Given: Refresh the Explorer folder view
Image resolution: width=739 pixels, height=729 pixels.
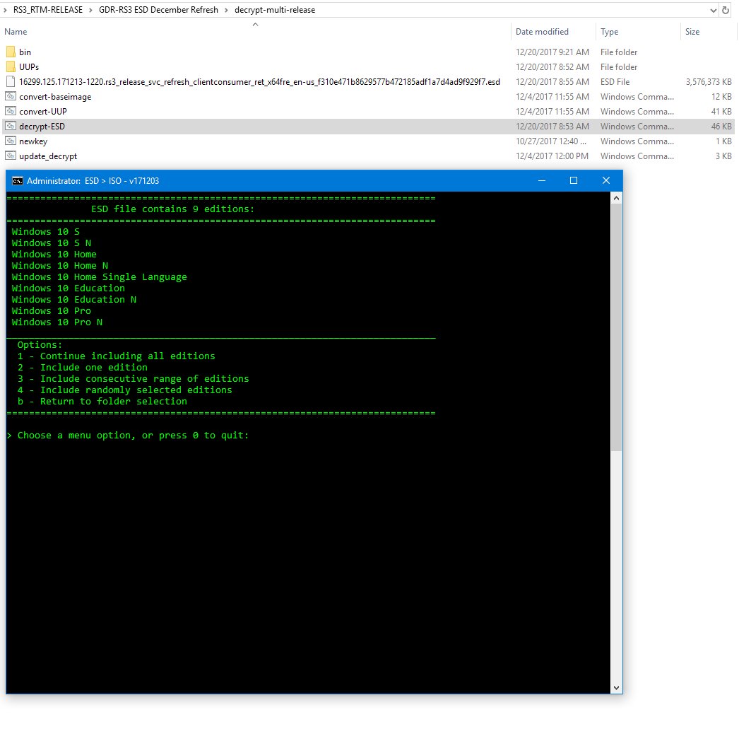Looking at the screenshot, I should click(x=726, y=10).
